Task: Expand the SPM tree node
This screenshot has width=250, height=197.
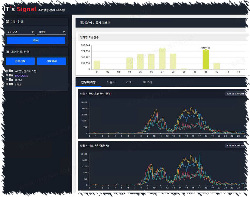Action: click(x=7, y=84)
